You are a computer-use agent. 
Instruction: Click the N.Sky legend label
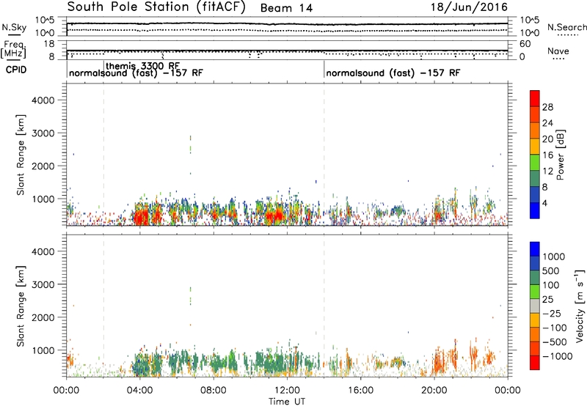point(14,27)
